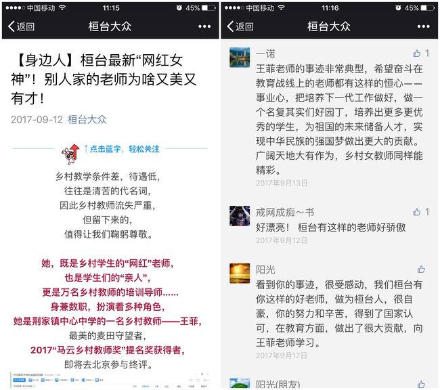The image size is (440, 390).
Task: Open the three-dot menu on right screen
Action: coord(424,26)
